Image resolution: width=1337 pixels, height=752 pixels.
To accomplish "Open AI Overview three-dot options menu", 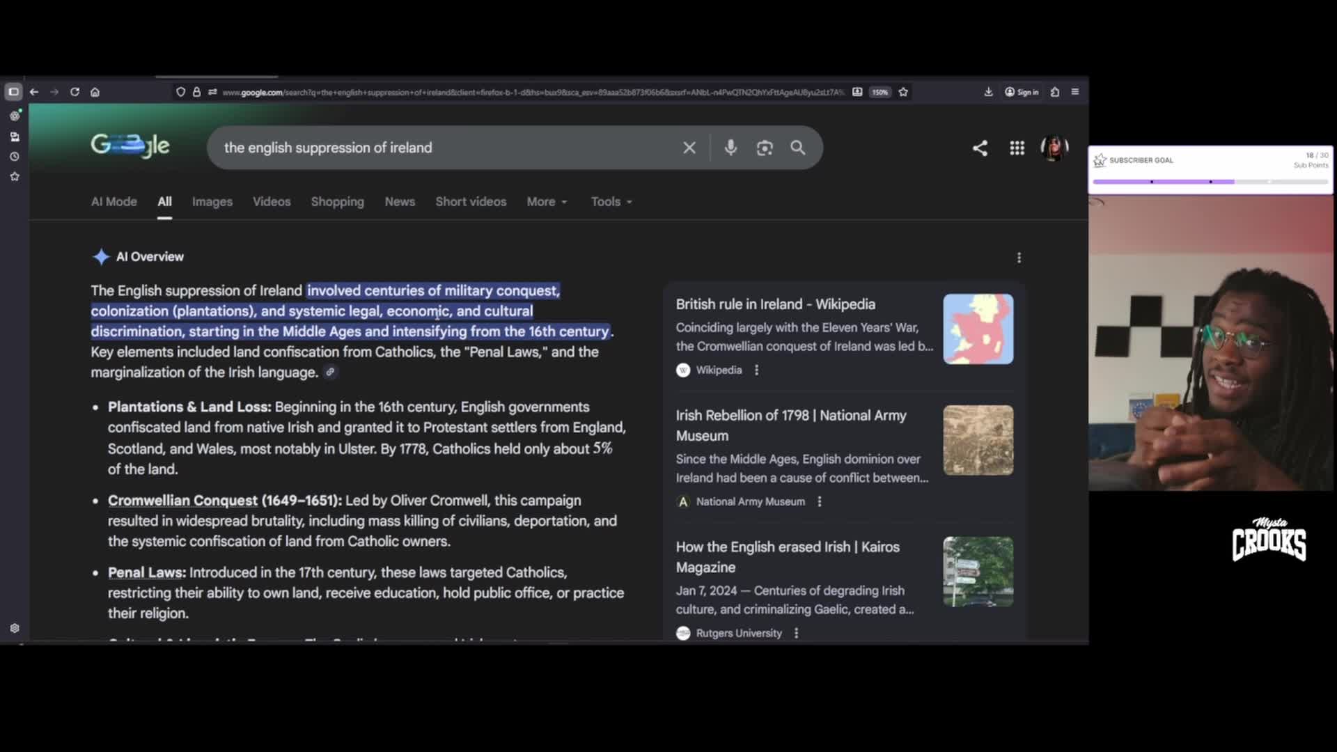I will pos(1019,258).
